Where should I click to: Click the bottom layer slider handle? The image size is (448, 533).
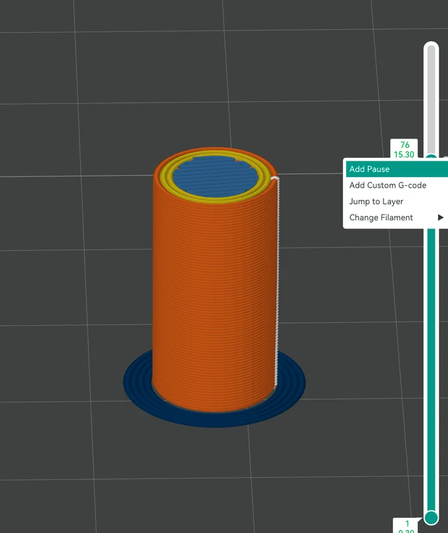tap(431, 518)
